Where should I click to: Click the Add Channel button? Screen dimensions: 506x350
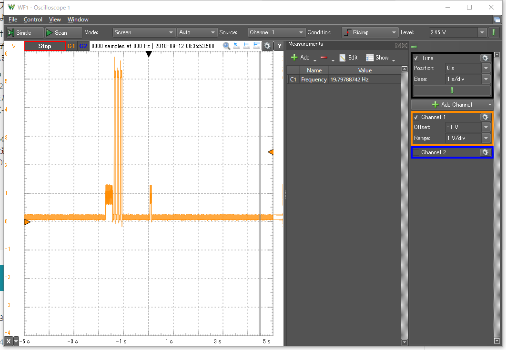click(x=451, y=104)
